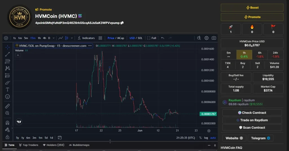The height and width of the screenshot is (151, 289).
Task: Select the 24h price change period
Action: click(275, 55)
